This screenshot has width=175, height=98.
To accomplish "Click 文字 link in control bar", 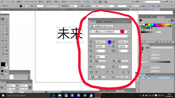I will [x=88, y=6].
